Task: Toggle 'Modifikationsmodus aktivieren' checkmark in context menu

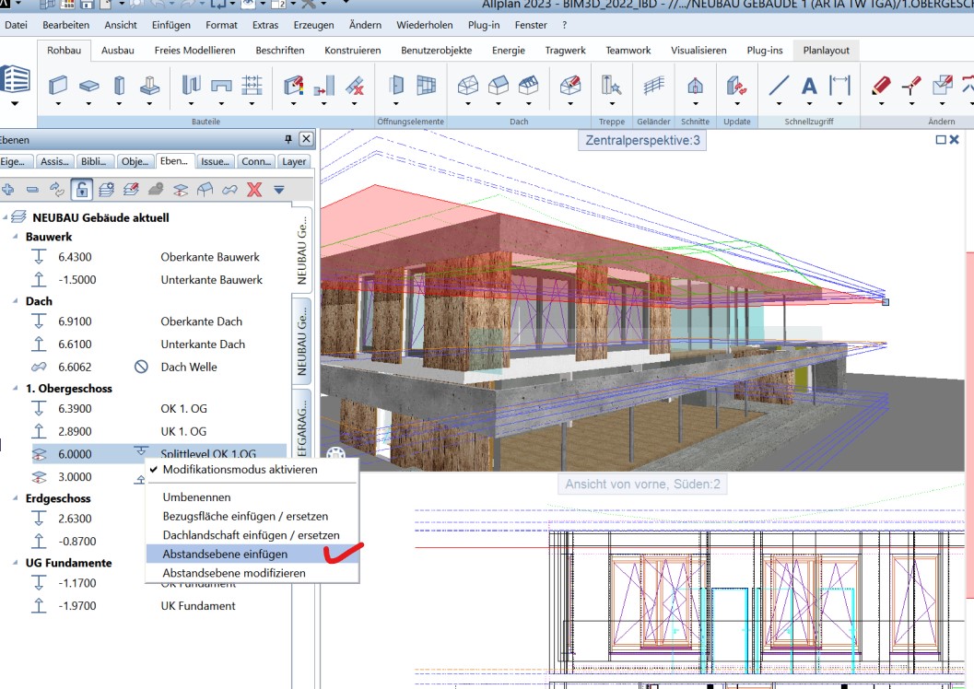Action: coord(240,470)
